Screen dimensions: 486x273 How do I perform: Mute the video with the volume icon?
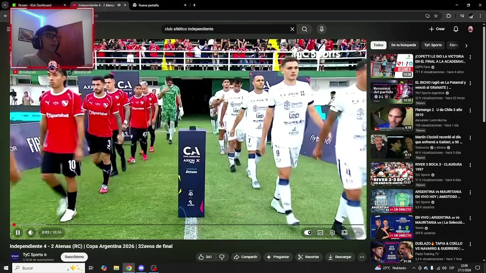31,232
